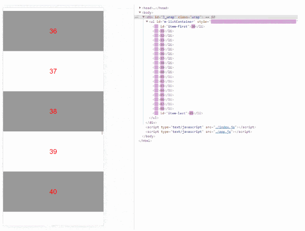This screenshot has height=231, width=305.
Task: Select the li row with id item-last
Action: coord(177,113)
